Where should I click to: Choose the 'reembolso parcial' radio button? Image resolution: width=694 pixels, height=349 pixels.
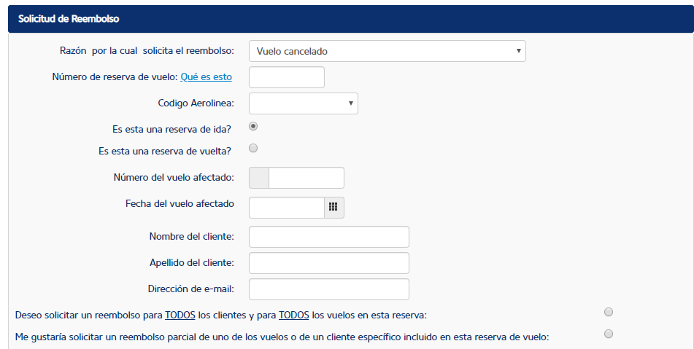[609, 334]
